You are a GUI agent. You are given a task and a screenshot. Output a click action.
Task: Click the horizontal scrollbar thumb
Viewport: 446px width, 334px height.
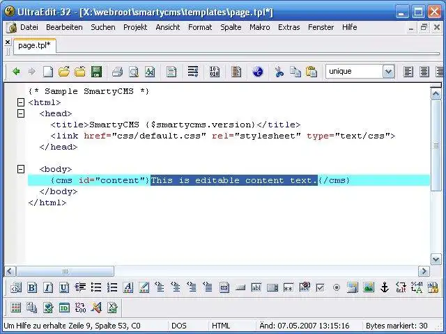click(x=65, y=271)
